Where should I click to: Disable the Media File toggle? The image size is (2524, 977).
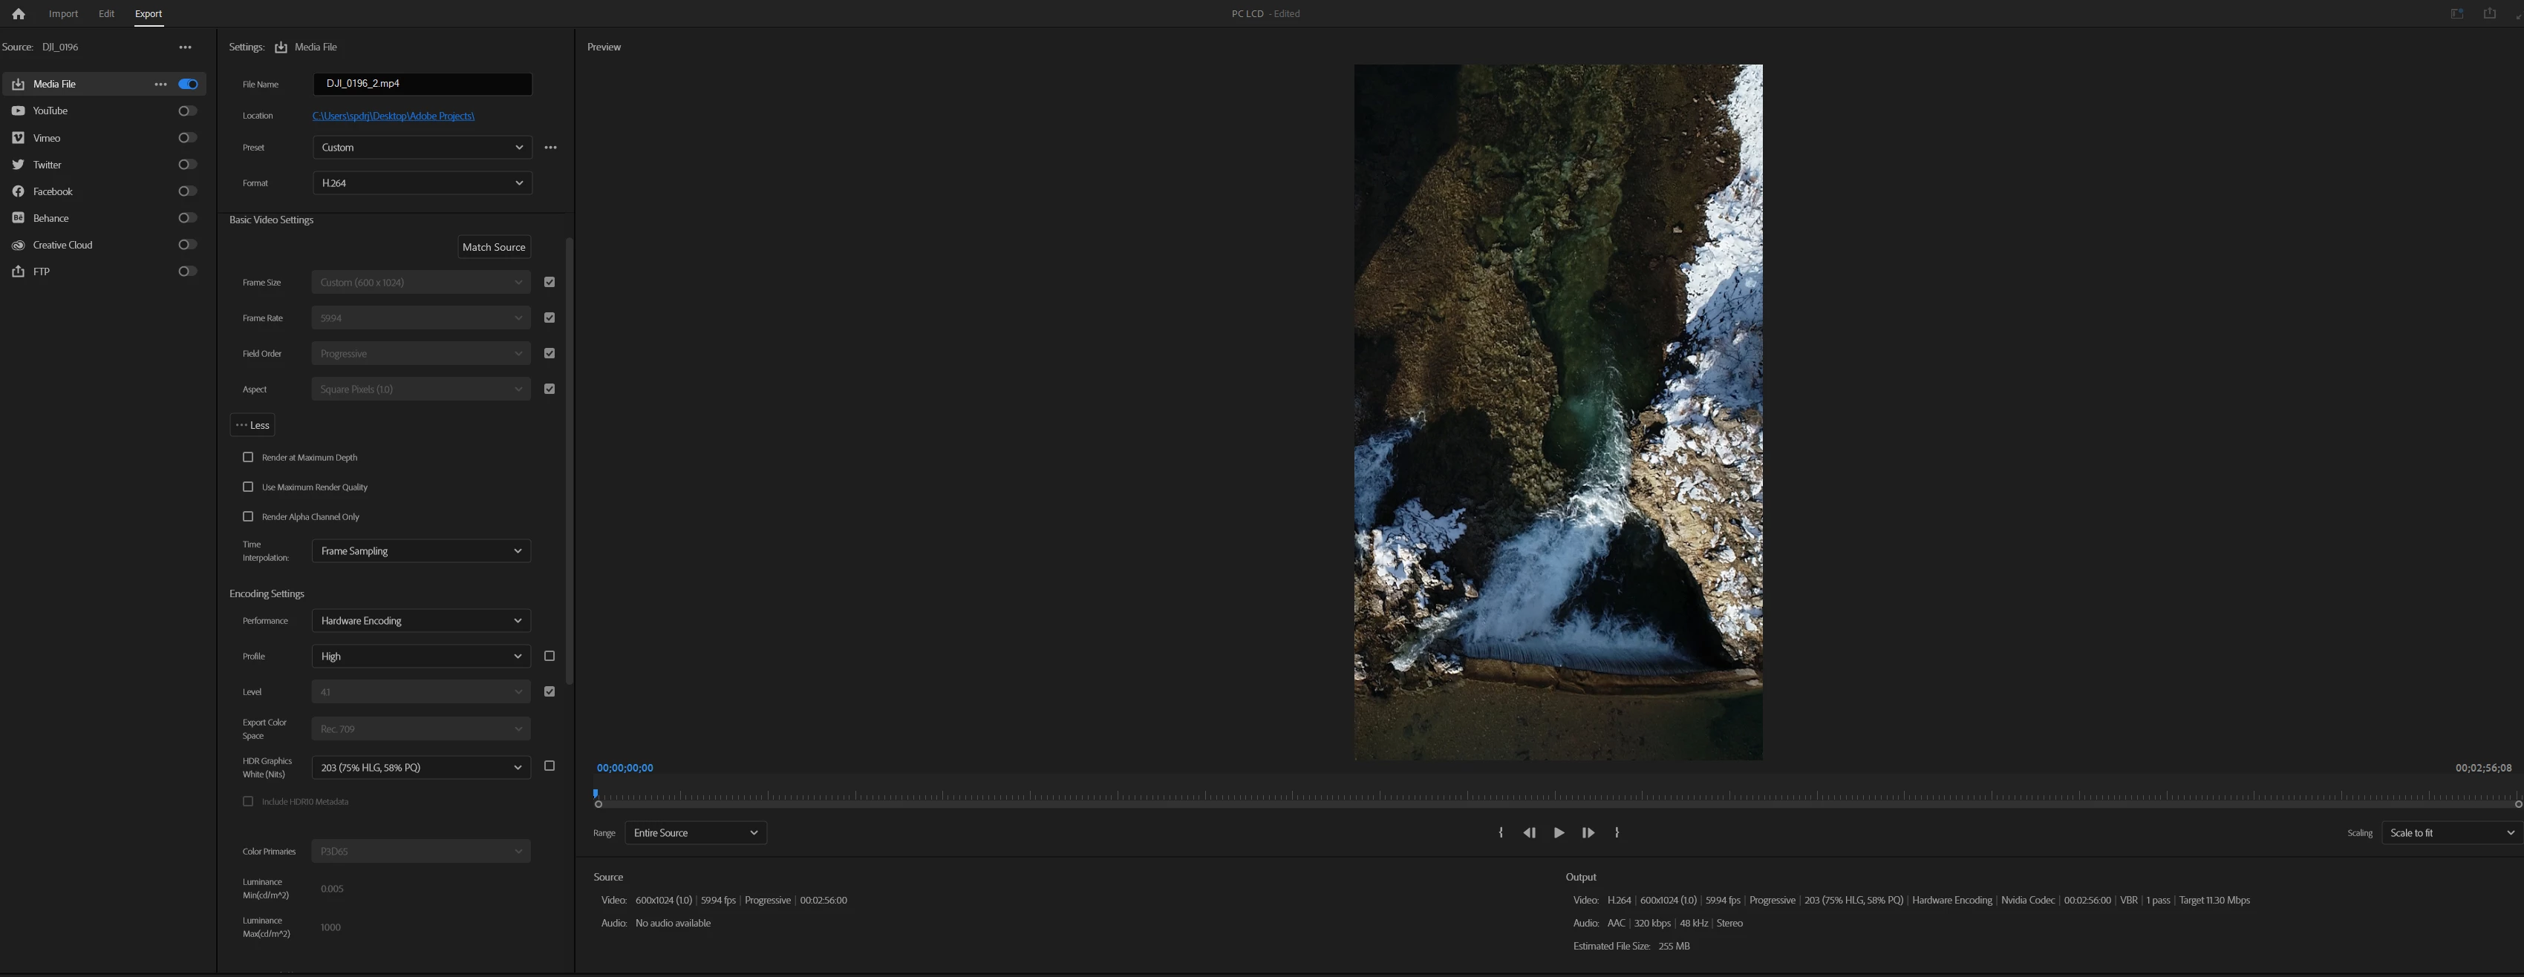188,84
